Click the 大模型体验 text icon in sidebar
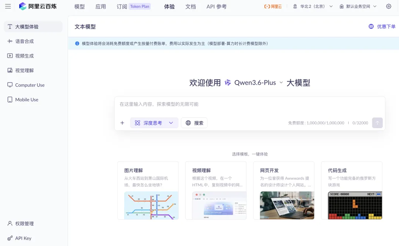Image resolution: width=399 pixels, height=246 pixels. [x=10, y=27]
